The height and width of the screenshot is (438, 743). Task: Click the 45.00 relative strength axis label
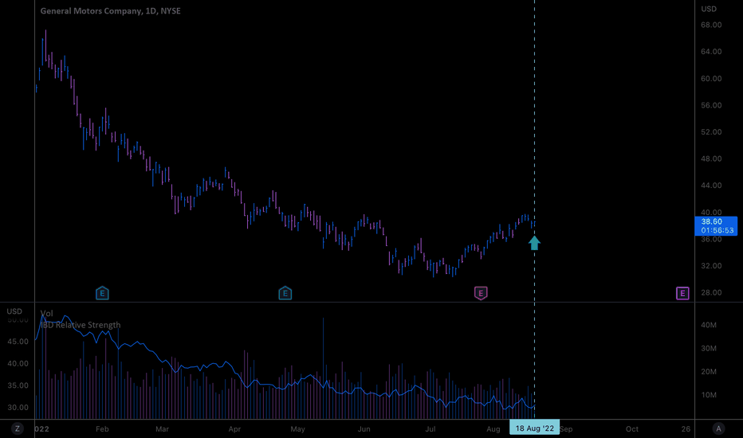click(x=18, y=342)
